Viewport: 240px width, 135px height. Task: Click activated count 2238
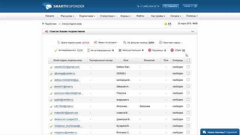(80, 50)
